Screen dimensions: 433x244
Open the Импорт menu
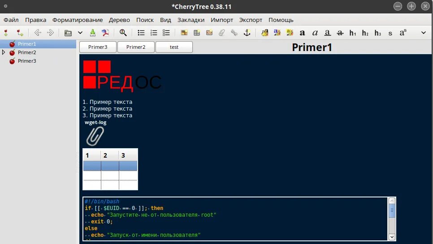coord(222,20)
